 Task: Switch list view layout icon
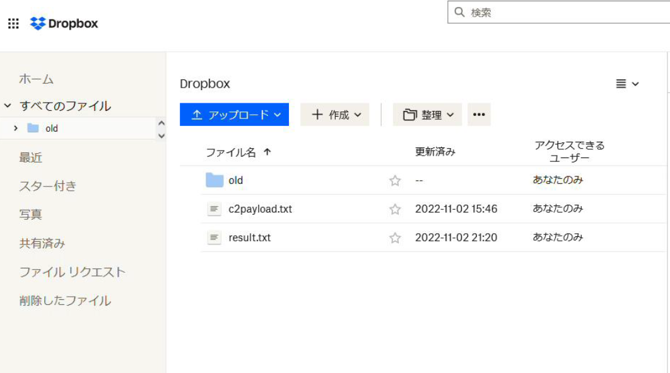(621, 84)
